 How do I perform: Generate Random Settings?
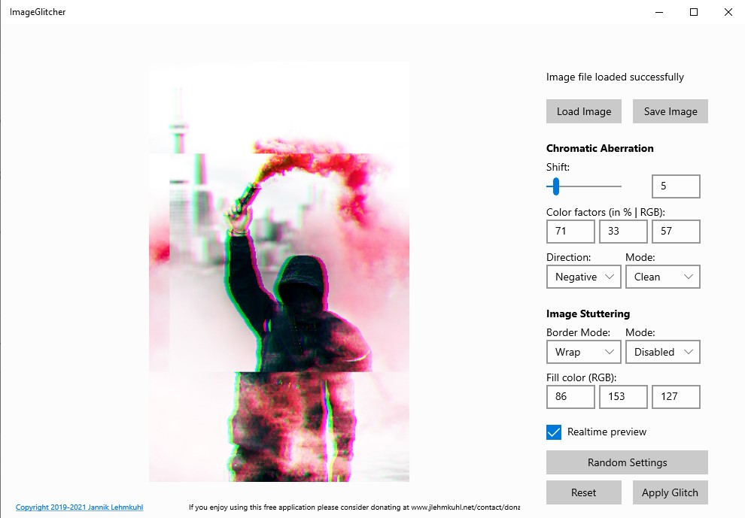pos(626,462)
